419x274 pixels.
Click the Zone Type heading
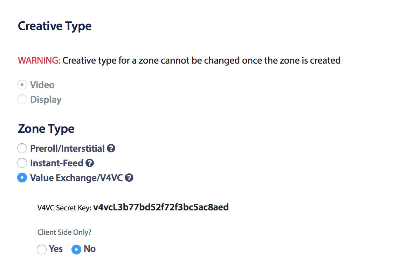(x=46, y=129)
